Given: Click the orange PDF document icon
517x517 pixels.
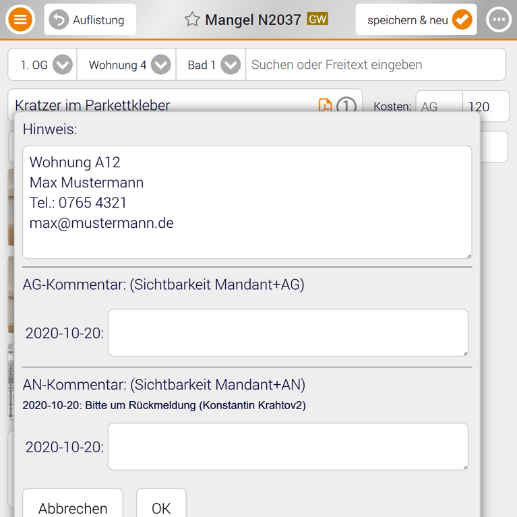Looking at the screenshot, I should [x=325, y=105].
